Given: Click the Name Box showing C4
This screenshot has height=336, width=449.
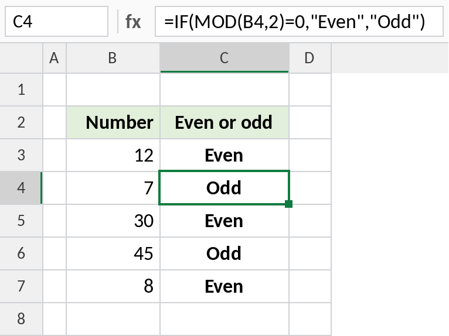Looking at the screenshot, I should point(56,22).
